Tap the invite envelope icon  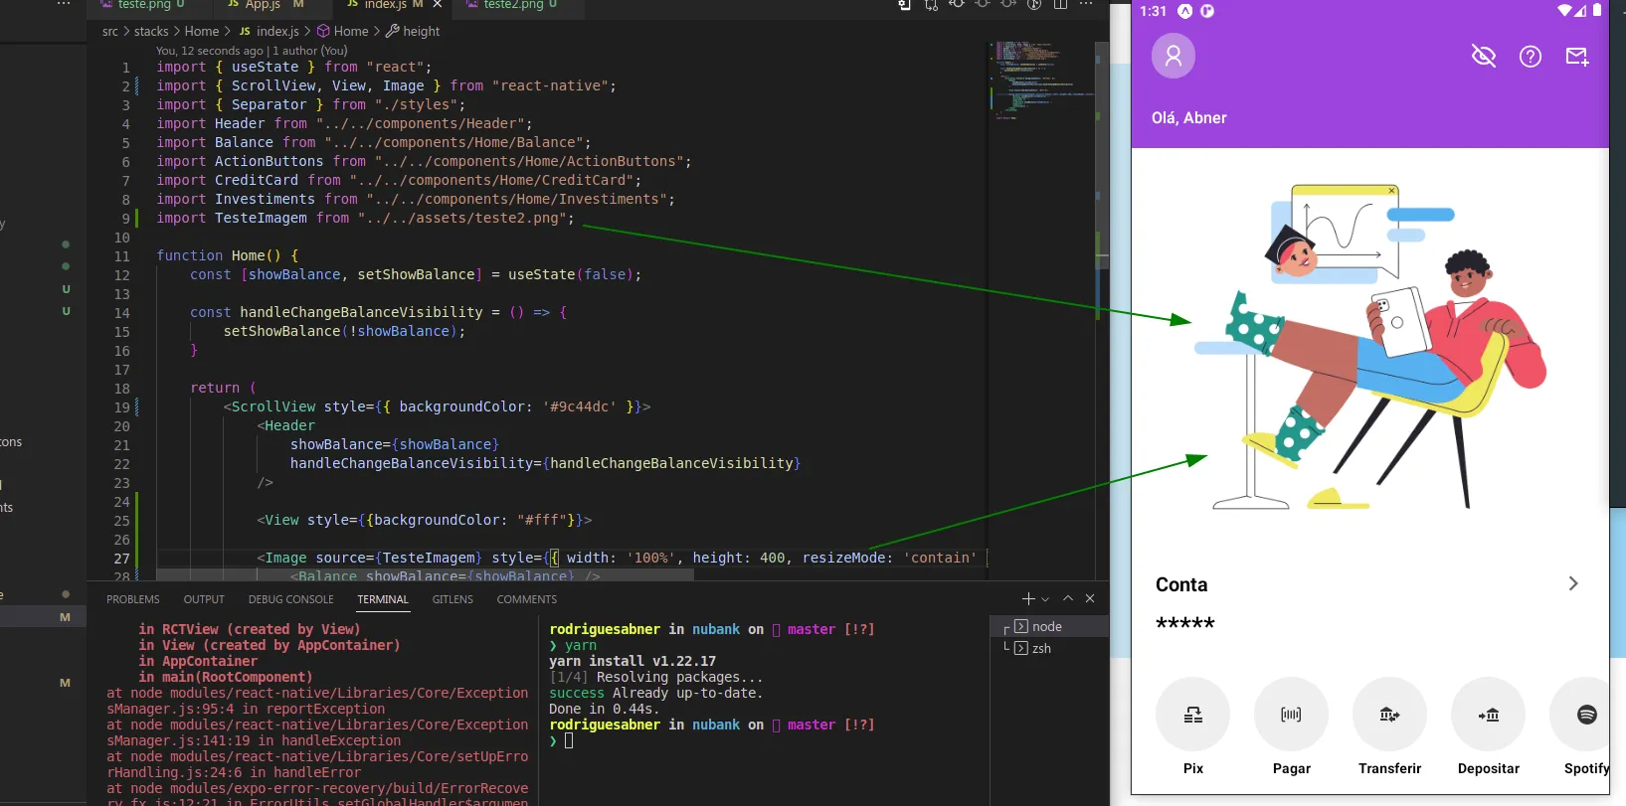click(1577, 57)
